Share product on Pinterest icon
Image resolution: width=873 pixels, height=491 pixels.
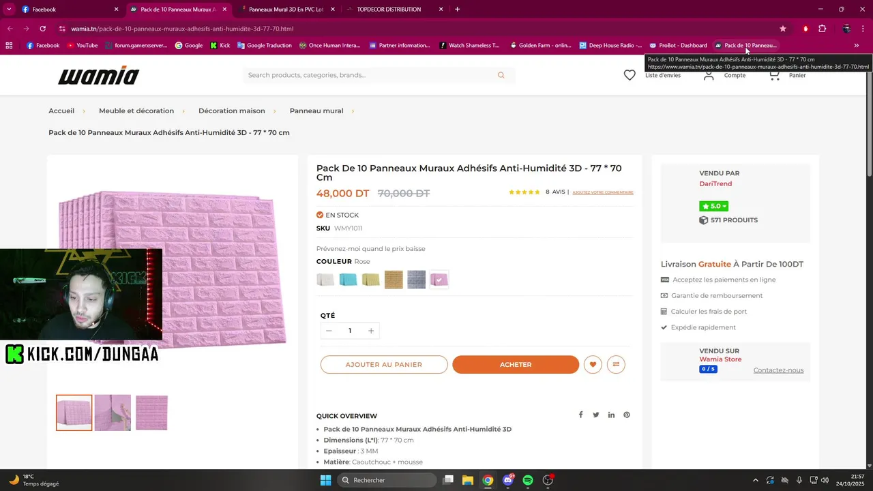(626, 415)
